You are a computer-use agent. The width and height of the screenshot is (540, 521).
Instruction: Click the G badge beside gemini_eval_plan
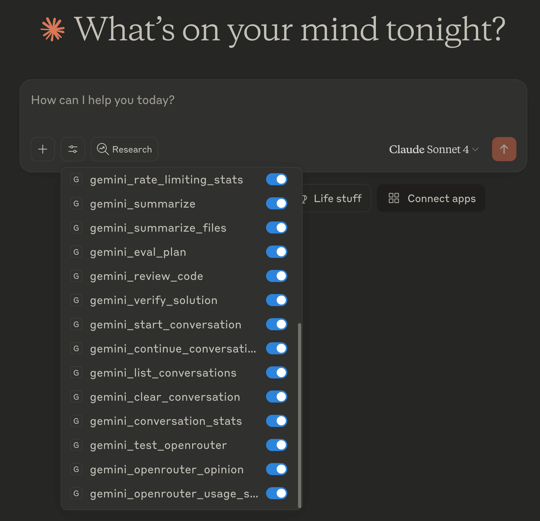(76, 252)
